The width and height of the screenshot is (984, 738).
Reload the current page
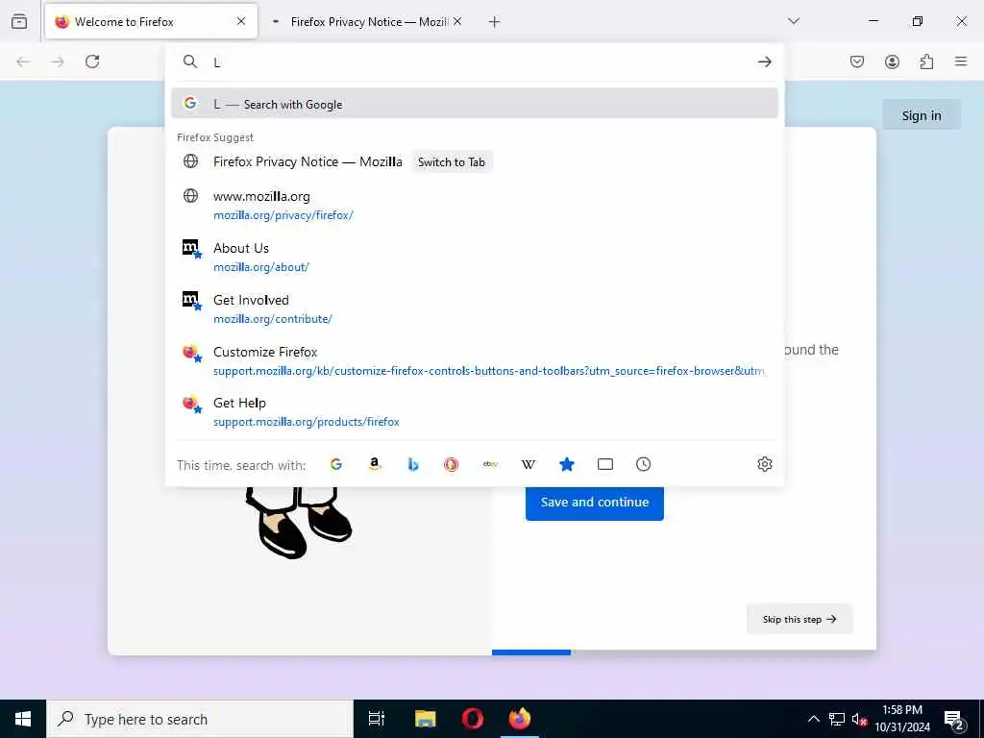point(92,61)
